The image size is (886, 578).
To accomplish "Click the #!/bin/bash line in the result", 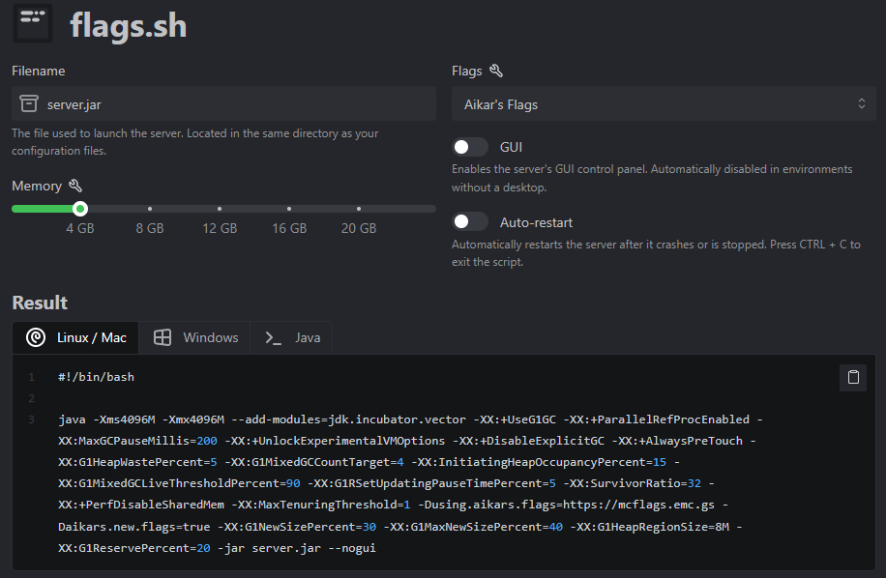I will [x=96, y=377].
